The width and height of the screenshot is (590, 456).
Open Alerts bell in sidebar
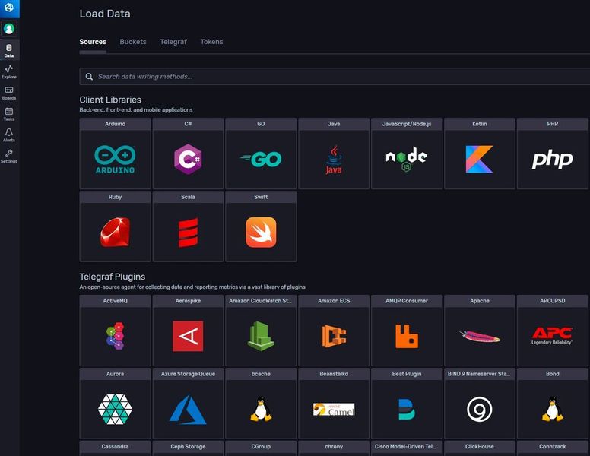coord(9,135)
